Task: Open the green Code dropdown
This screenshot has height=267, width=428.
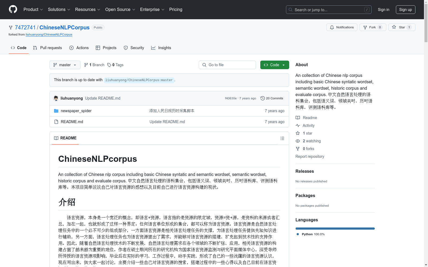Action: (x=274, y=65)
